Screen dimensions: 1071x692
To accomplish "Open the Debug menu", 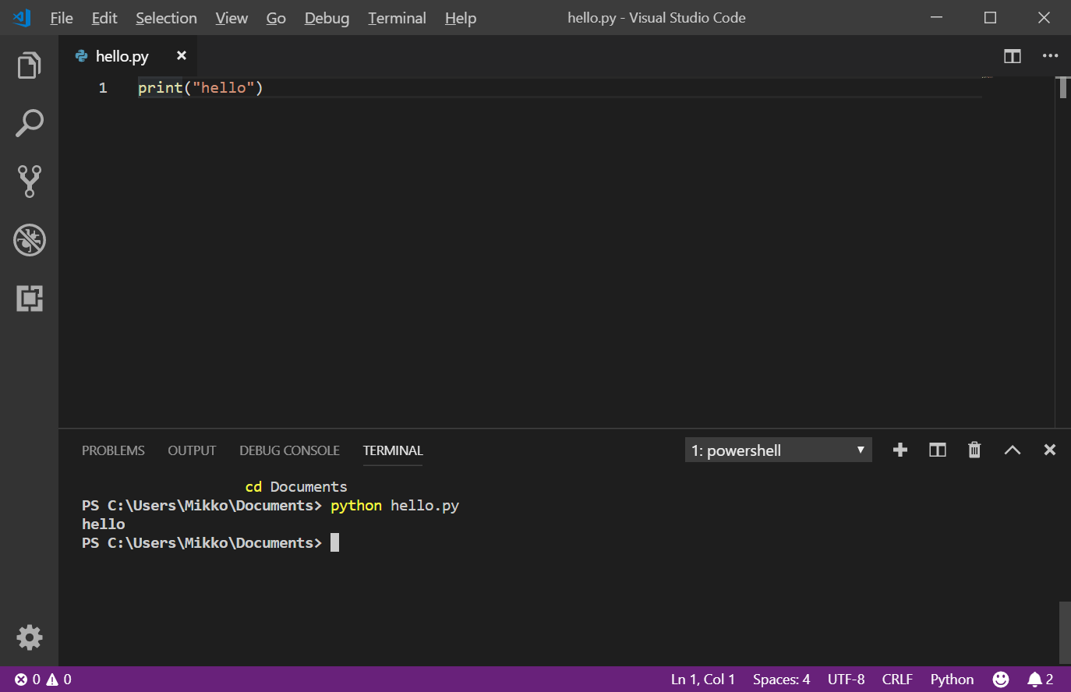I will click(x=327, y=18).
